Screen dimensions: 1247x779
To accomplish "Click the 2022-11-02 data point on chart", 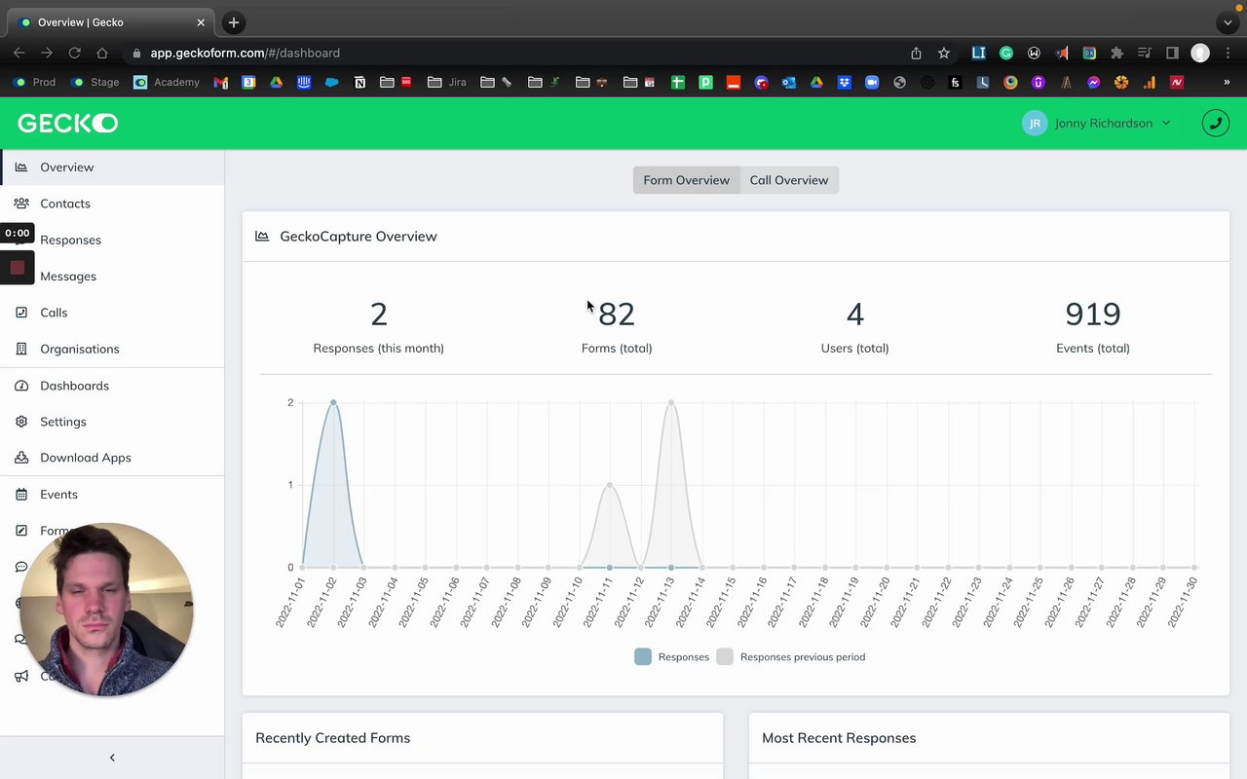I will coord(333,402).
